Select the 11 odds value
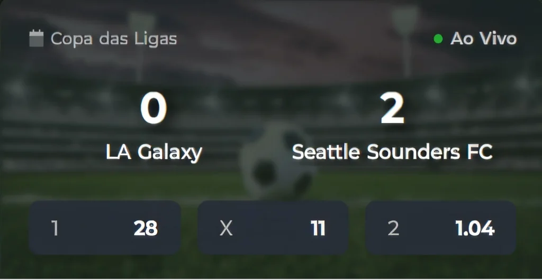This screenshot has width=542, height=280. point(318,229)
